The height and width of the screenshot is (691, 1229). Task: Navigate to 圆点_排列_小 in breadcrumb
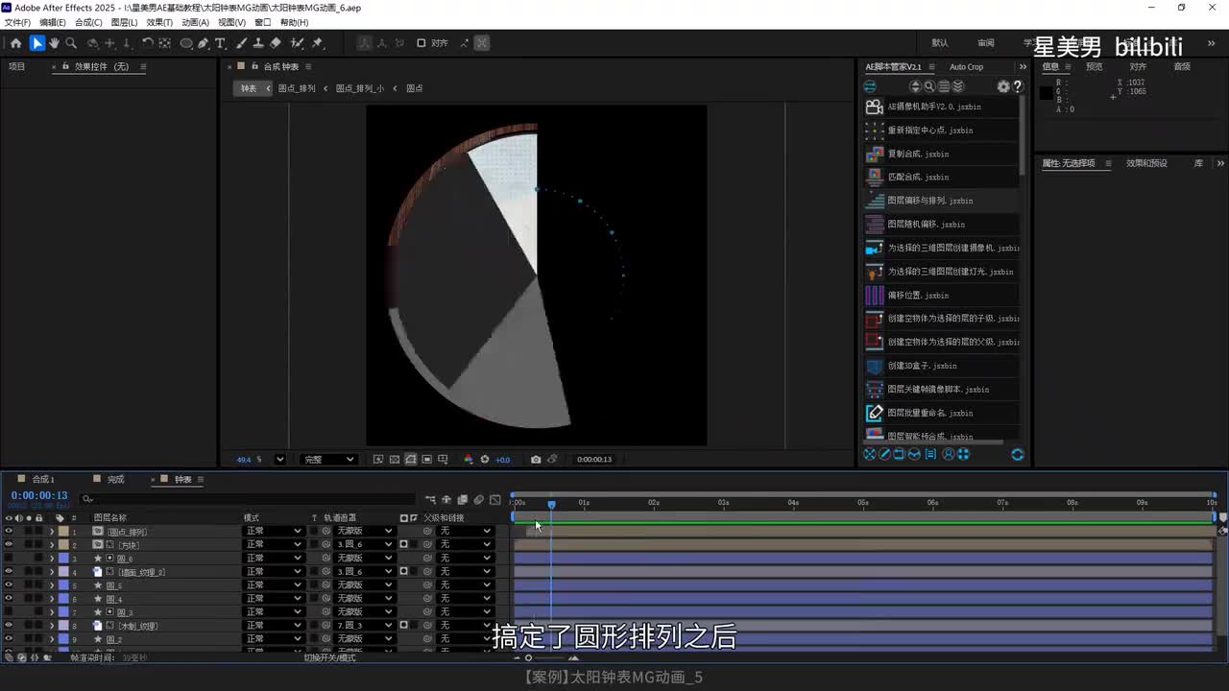tap(359, 88)
